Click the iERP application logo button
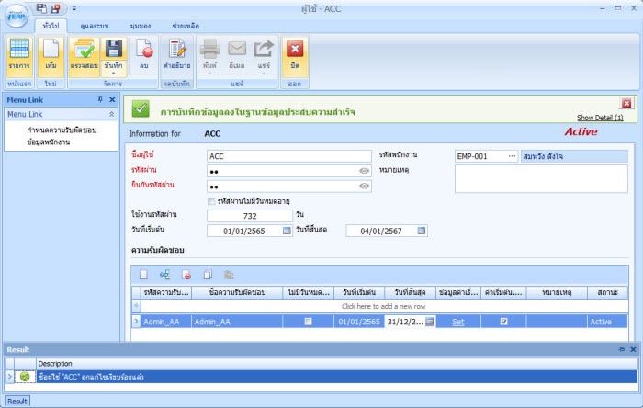Screen dimensions: 643x408 [17, 16]
